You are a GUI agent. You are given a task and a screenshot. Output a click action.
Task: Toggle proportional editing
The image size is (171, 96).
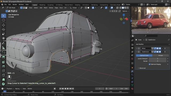pyautogui.click(x=93, y=8)
